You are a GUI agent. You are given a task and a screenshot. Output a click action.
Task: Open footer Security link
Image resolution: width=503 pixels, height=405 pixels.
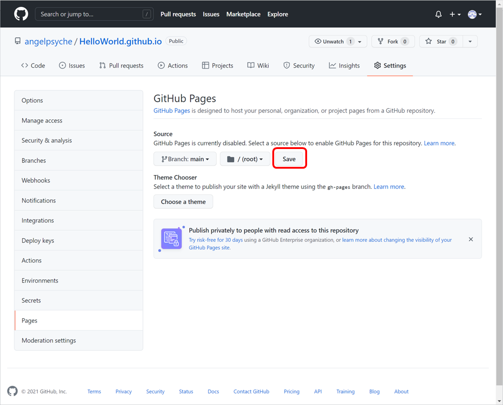tap(155, 392)
